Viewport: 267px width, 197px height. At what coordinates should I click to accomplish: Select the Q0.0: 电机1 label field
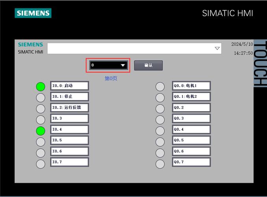point(191,86)
